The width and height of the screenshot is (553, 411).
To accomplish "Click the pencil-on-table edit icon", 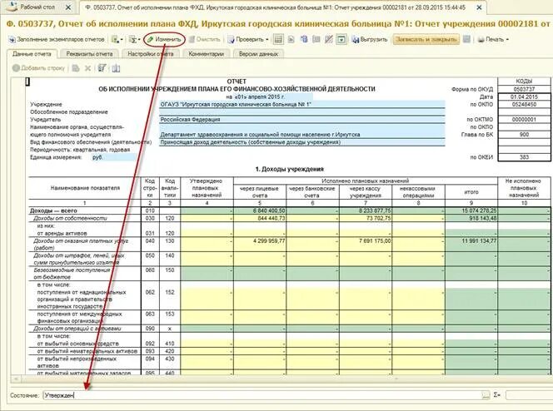I will [x=329, y=39].
